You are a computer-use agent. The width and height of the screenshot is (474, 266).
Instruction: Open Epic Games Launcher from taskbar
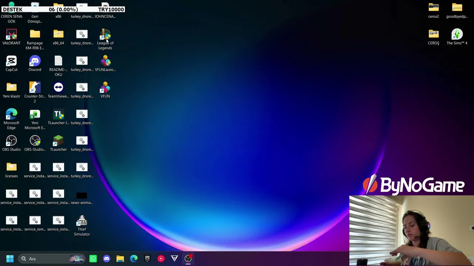pos(147,259)
